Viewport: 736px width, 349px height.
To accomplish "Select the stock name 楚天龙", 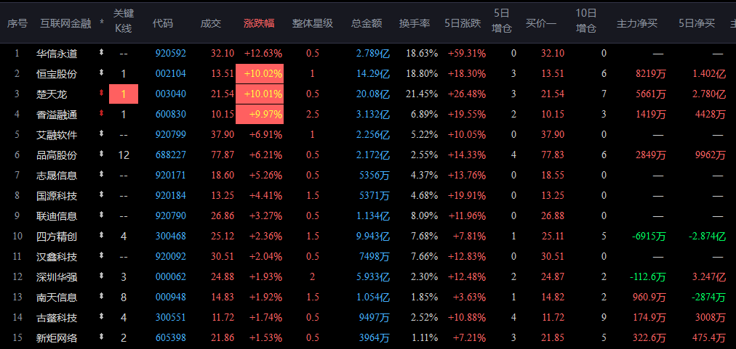I will 52,94.
